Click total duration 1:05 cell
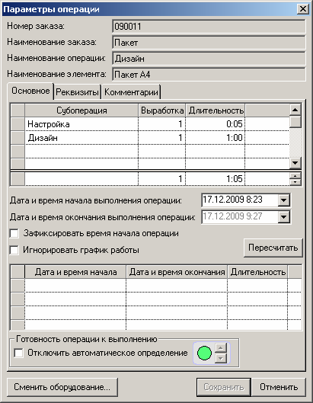Image resolution: width=313 pixels, height=403 pixels. [x=215, y=178]
